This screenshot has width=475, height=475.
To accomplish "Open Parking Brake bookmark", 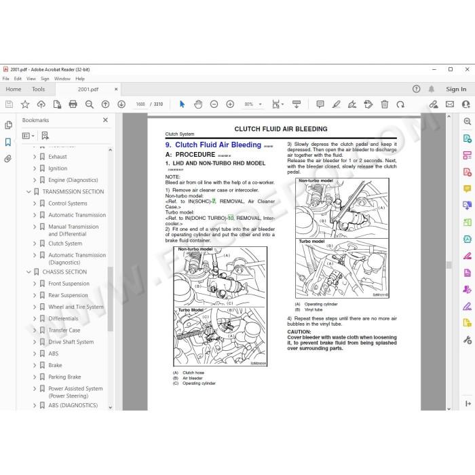I will click(x=64, y=377).
